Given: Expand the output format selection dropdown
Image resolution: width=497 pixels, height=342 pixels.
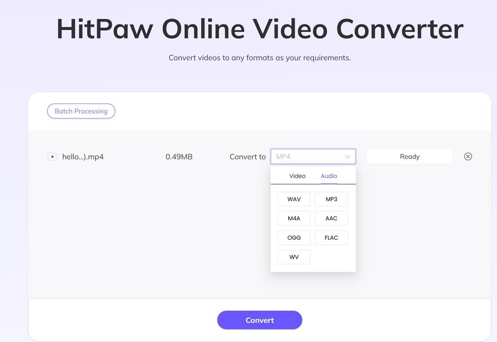Looking at the screenshot, I should [313, 156].
